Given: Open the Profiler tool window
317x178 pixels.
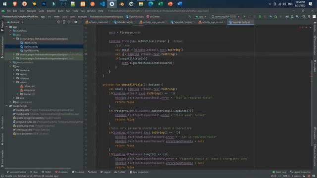Looking at the screenshot, I should coord(120,172).
